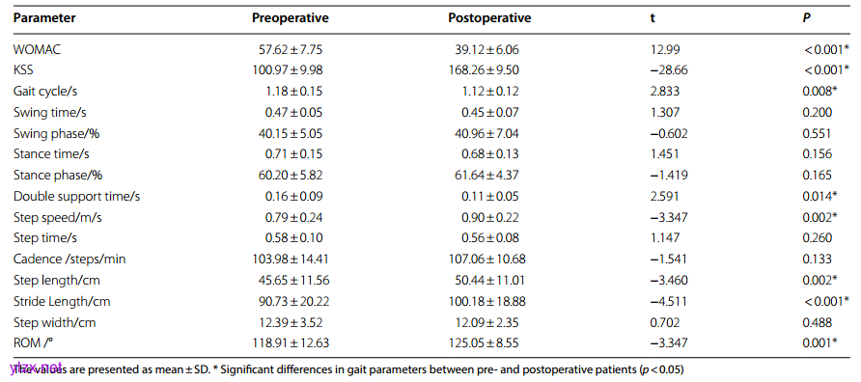Click the Preoperative column header
This screenshot has height=382, width=861.
click(291, 18)
